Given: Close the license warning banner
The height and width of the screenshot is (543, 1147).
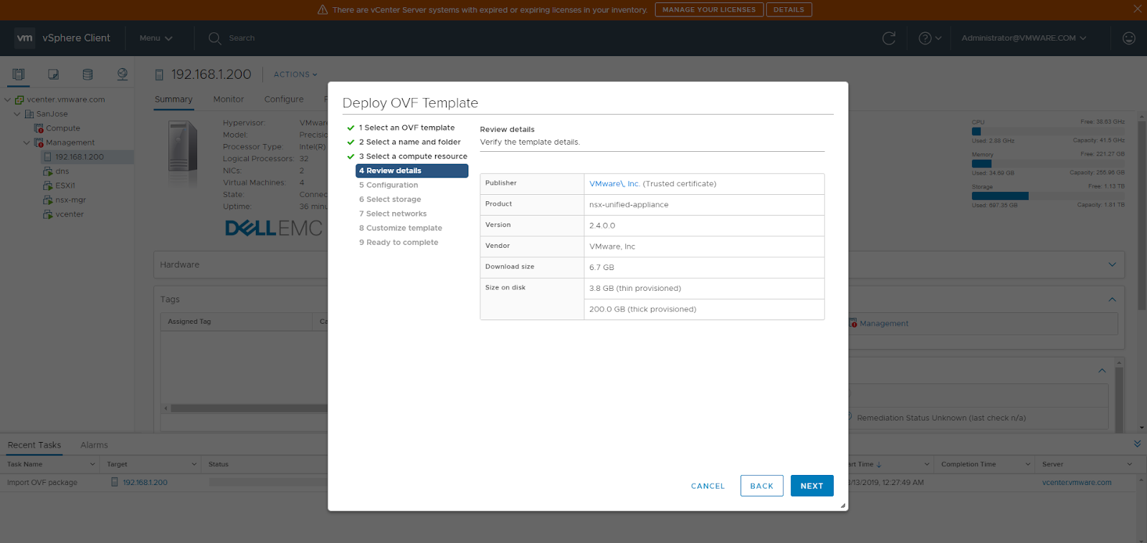Looking at the screenshot, I should [x=1137, y=9].
